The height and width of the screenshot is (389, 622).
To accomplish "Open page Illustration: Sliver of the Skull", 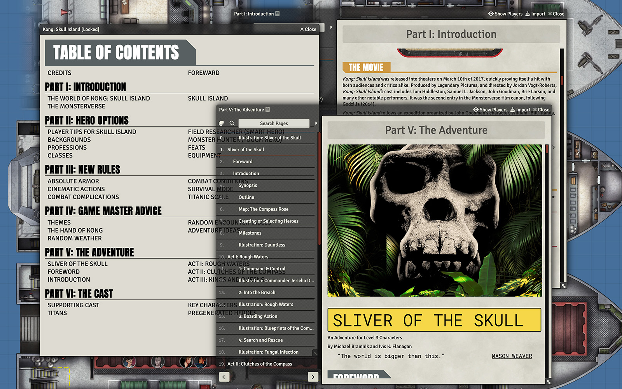I will click(266, 138).
